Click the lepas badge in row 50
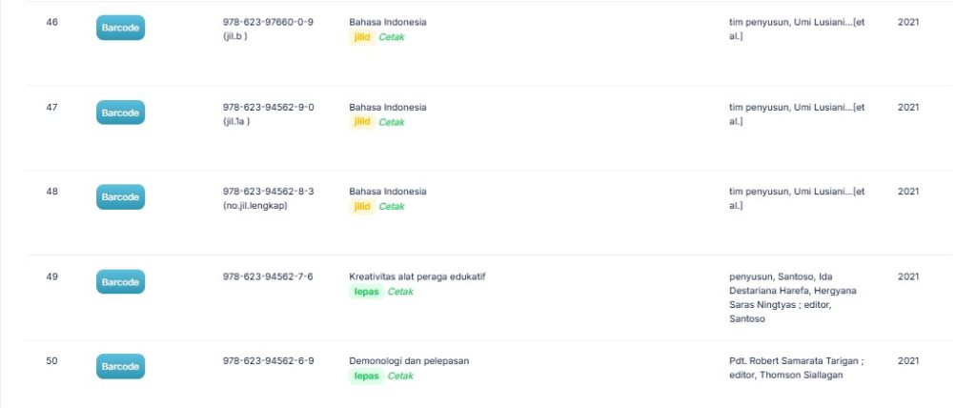Image resolution: width=976 pixels, height=408 pixels. [366, 376]
